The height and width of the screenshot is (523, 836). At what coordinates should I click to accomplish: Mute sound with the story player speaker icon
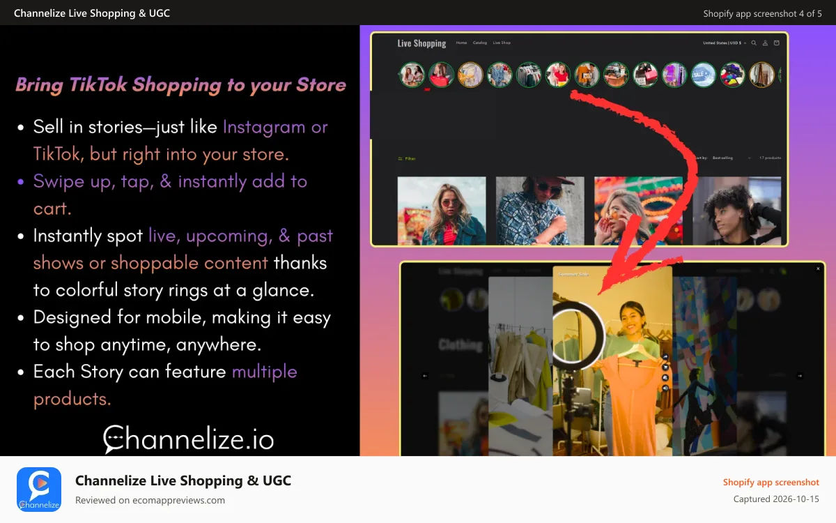point(665,388)
